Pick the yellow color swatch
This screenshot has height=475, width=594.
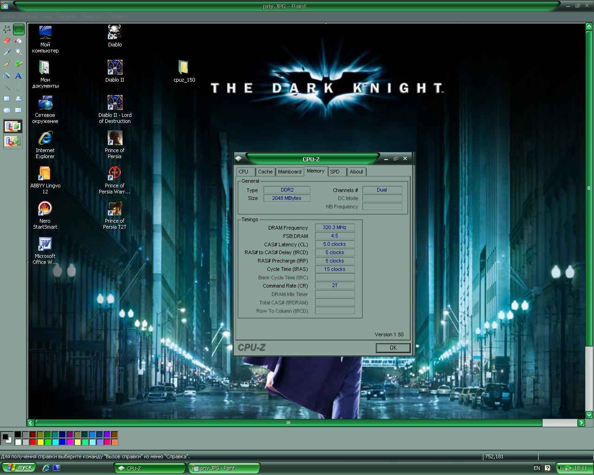pyautogui.click(x=40, y=442)
